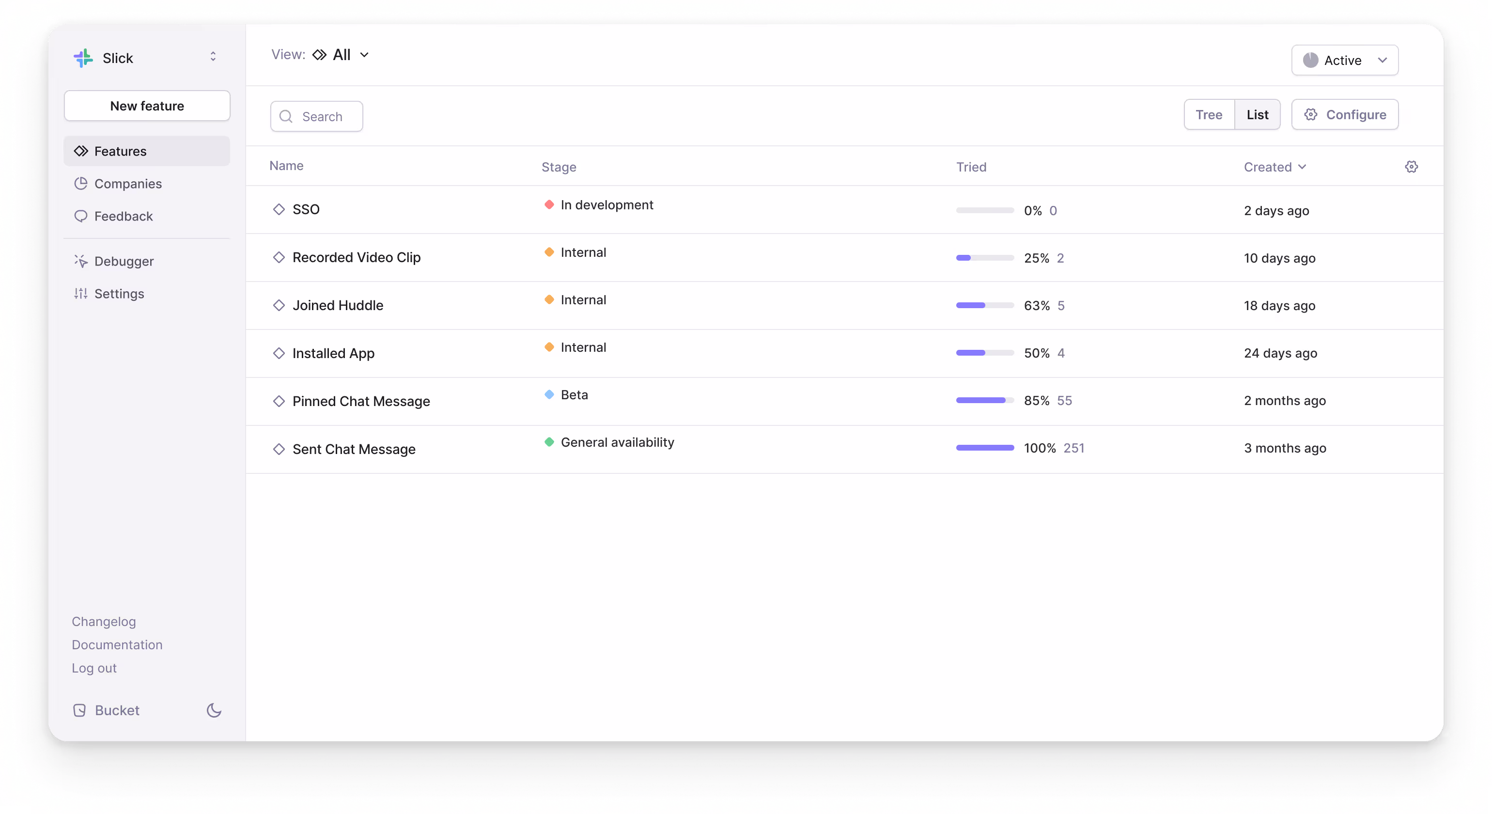Open Debugger in the sidebar
The width and height of the screenshot is (1492, 814).
pyautogui.click(x=147, y=261)
